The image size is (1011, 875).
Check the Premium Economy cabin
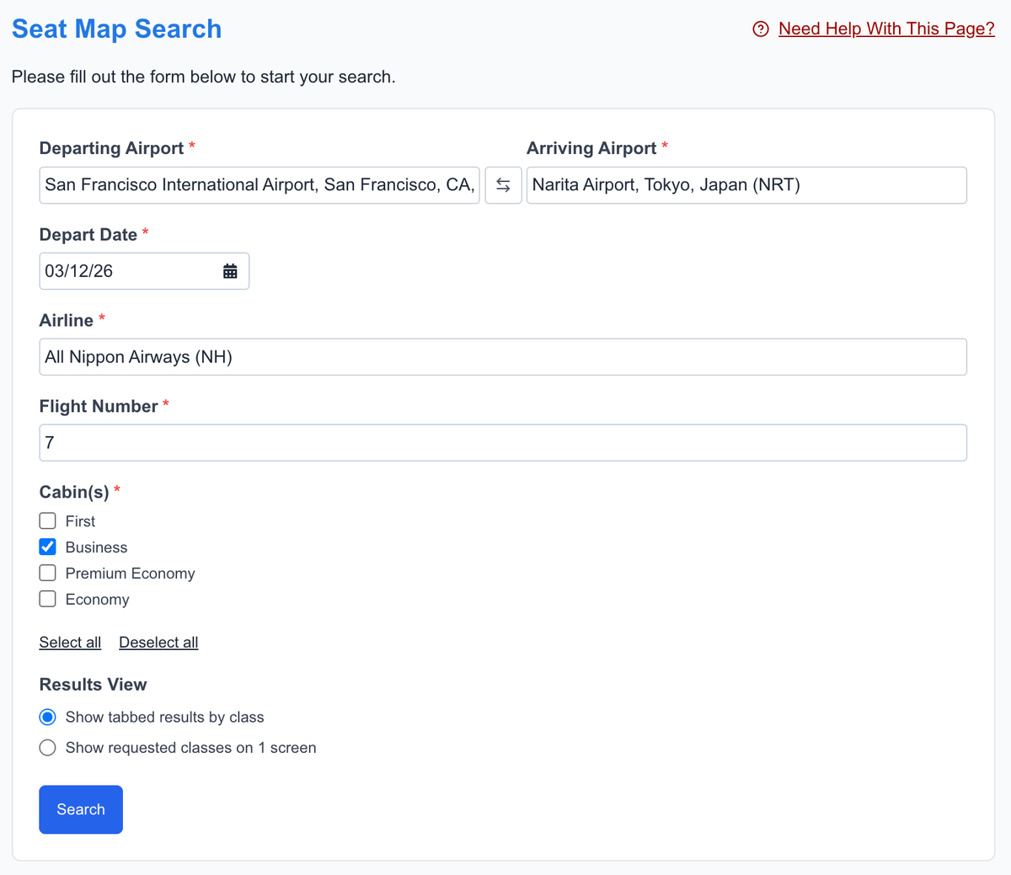click(47, 573)
